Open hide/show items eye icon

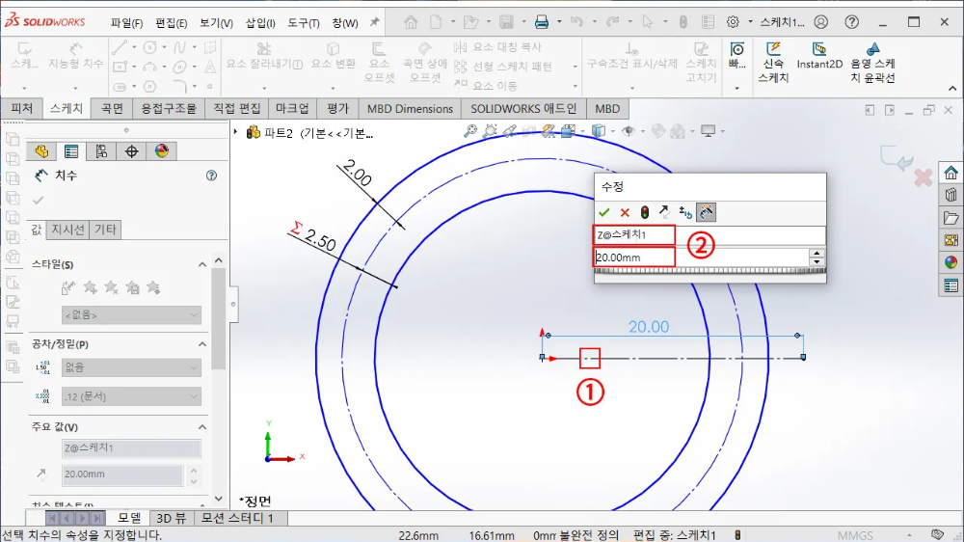coord(628,131)
